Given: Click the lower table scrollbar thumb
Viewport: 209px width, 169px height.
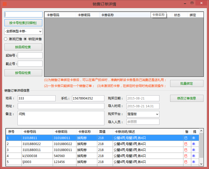Looking at the screenshot, I should click(201, 145).
